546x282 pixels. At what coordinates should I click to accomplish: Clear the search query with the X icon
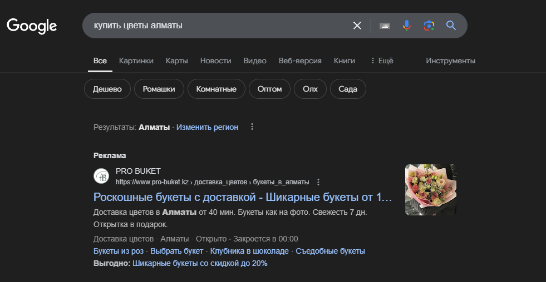click(357, 26)
